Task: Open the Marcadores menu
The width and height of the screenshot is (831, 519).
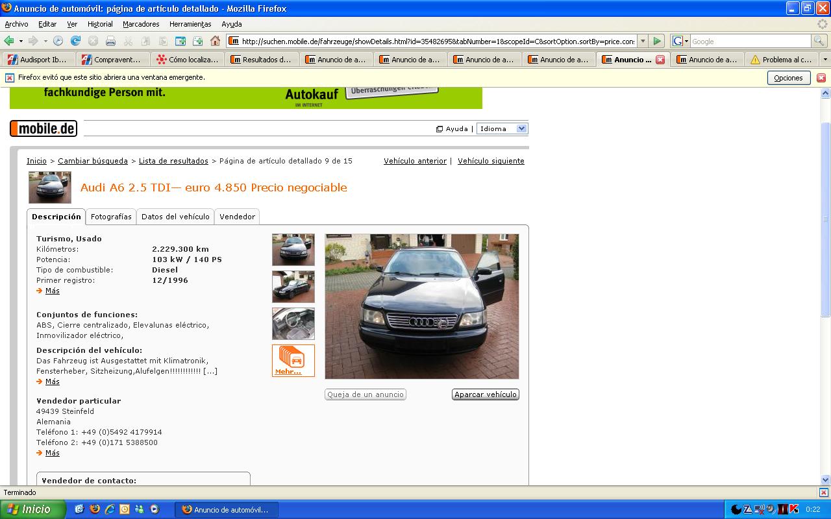Action: 141,24
